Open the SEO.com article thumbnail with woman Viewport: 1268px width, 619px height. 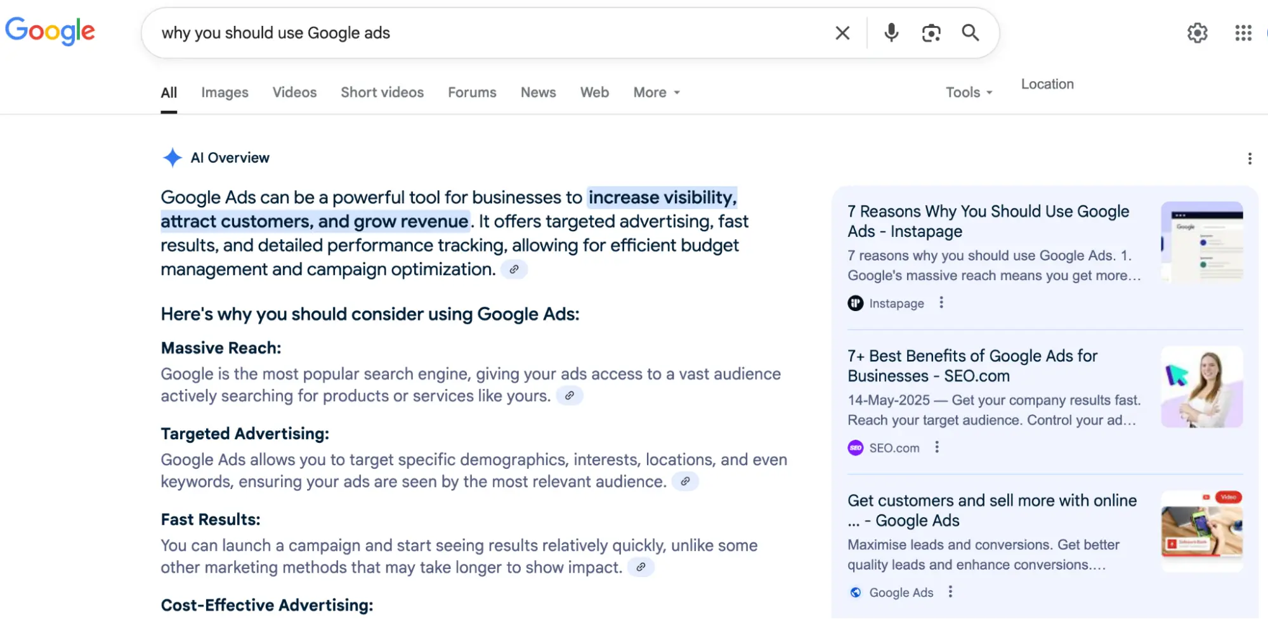coord(1201,386)
